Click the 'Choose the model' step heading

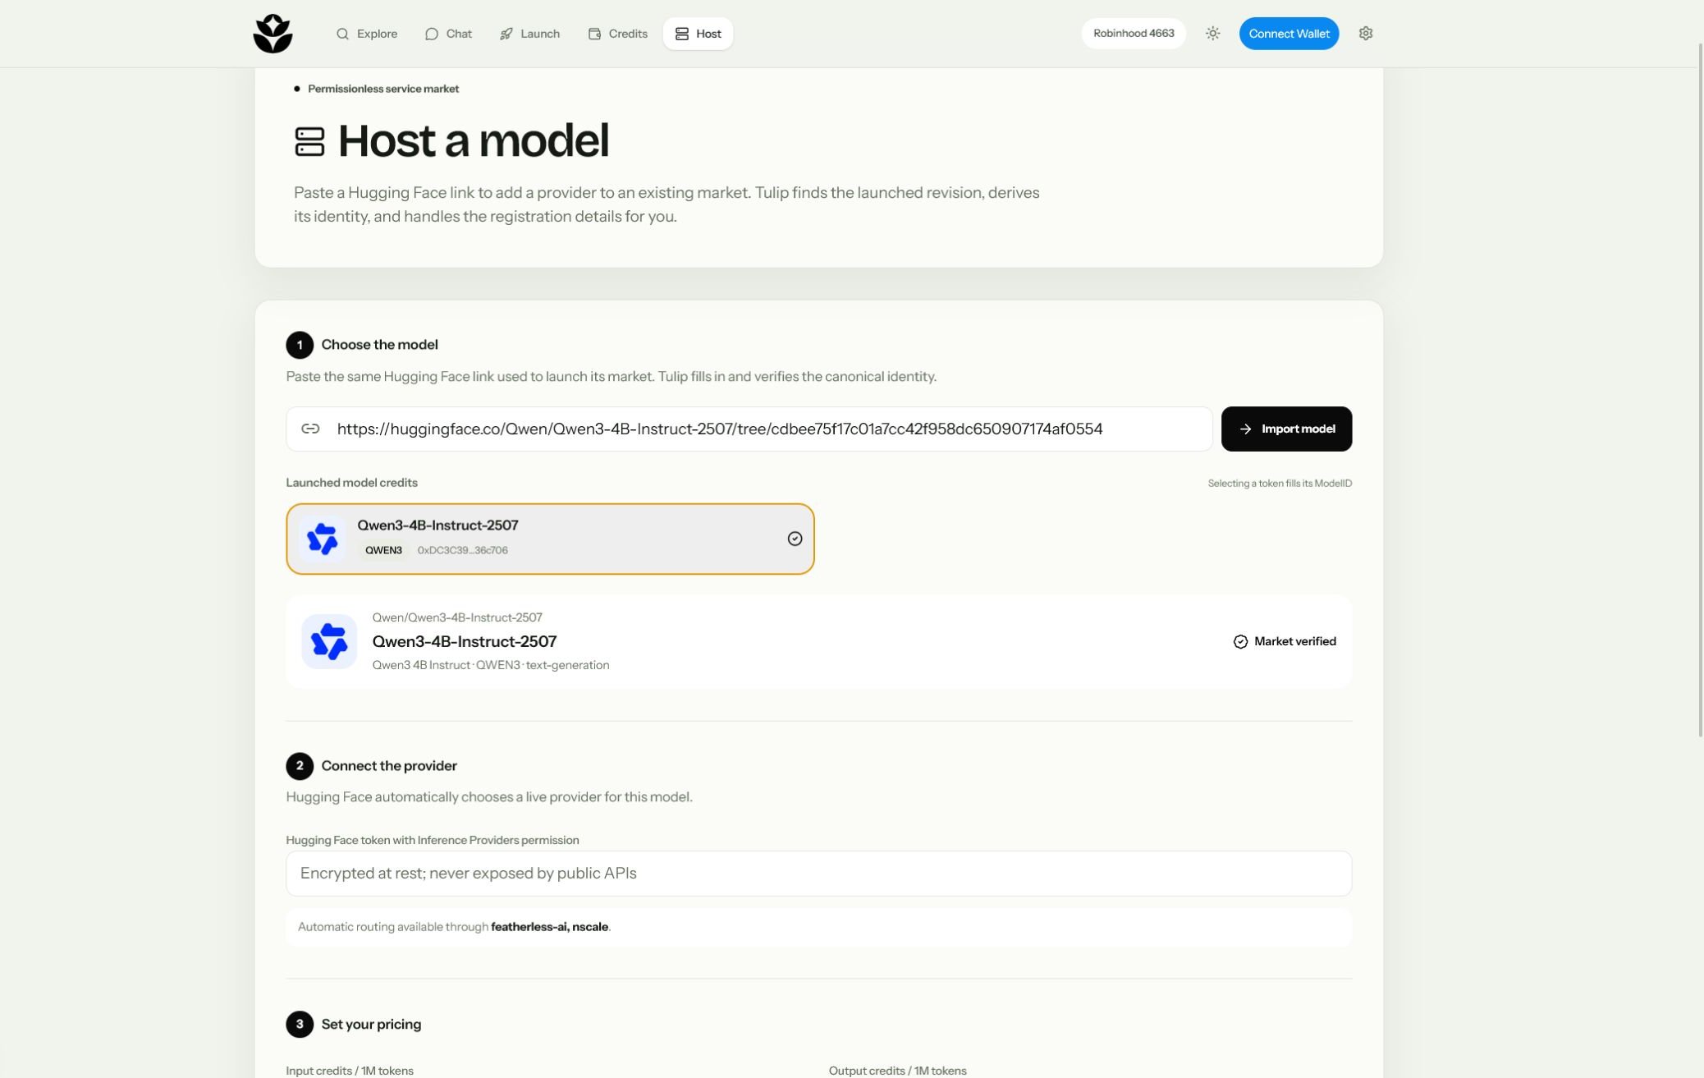pyautogui.click(x=379, y=345)
